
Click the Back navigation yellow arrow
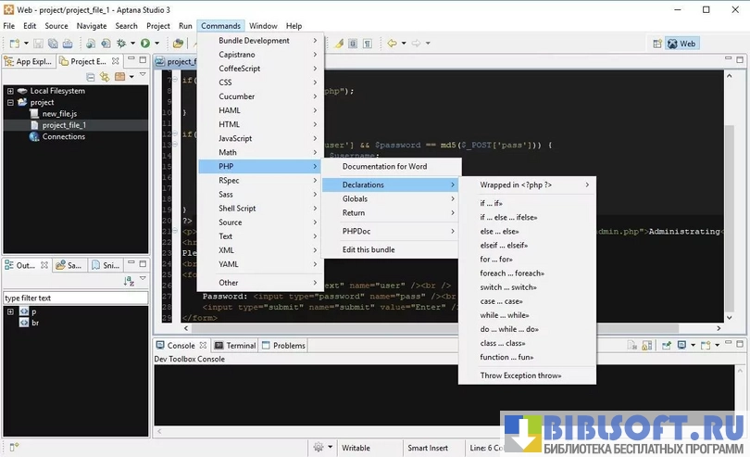(x=393, y=44)
